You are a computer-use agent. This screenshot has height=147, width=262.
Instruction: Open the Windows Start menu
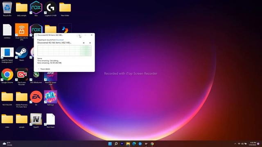coord(110,144)
